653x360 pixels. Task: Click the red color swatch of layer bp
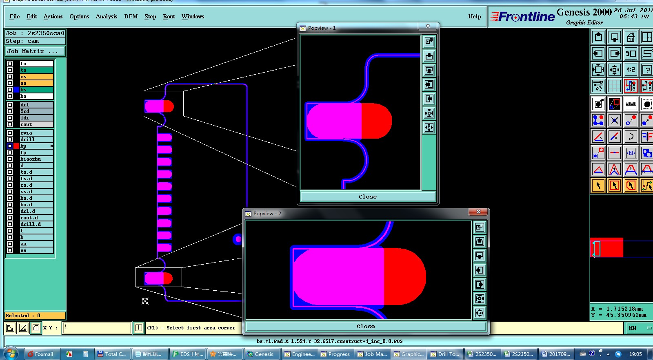(x=16, y=146)
